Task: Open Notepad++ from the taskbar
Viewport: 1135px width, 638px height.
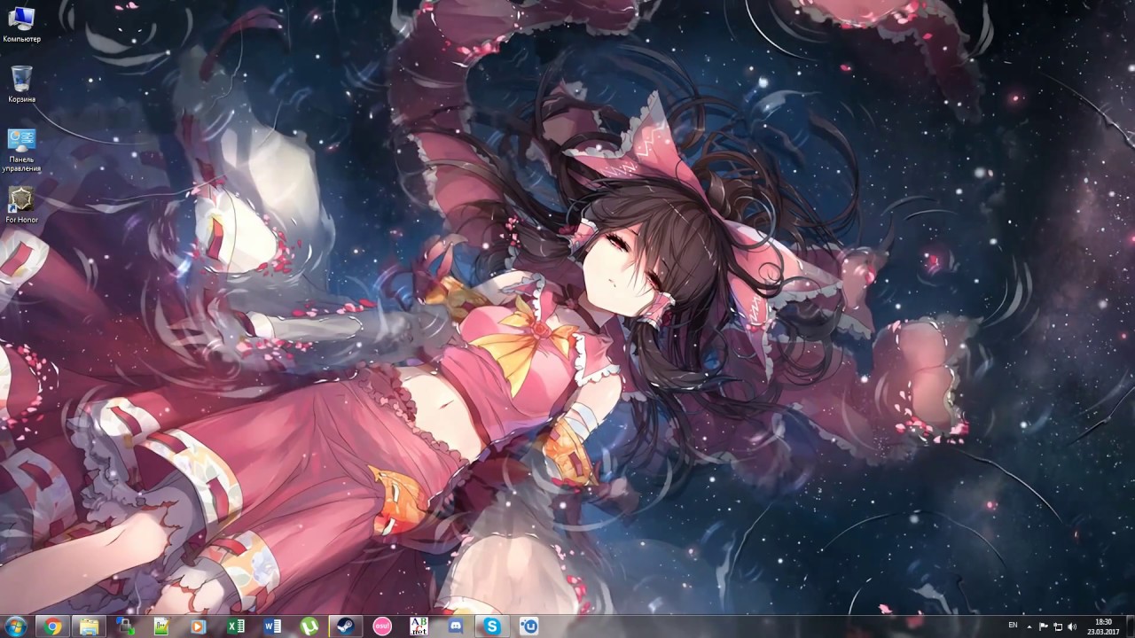Action: pos(162,626)
